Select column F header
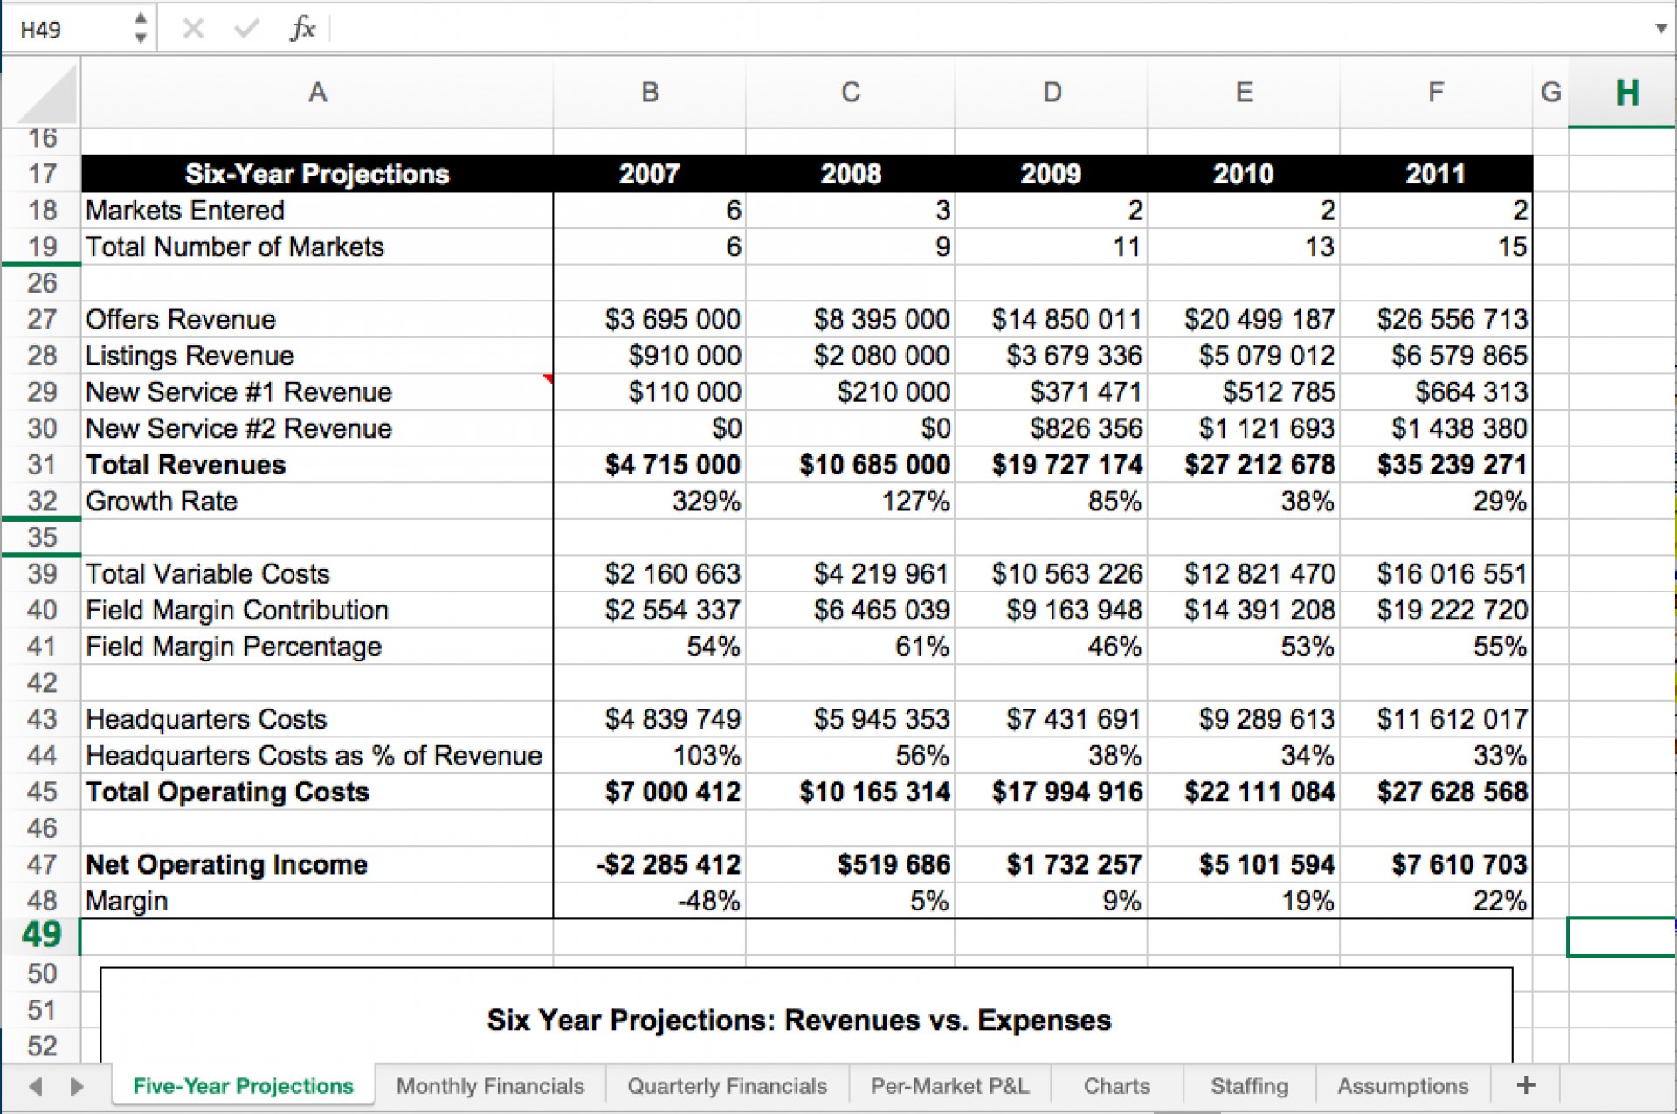This screenshot has width=1677, height=1114. click(1436, 93)
